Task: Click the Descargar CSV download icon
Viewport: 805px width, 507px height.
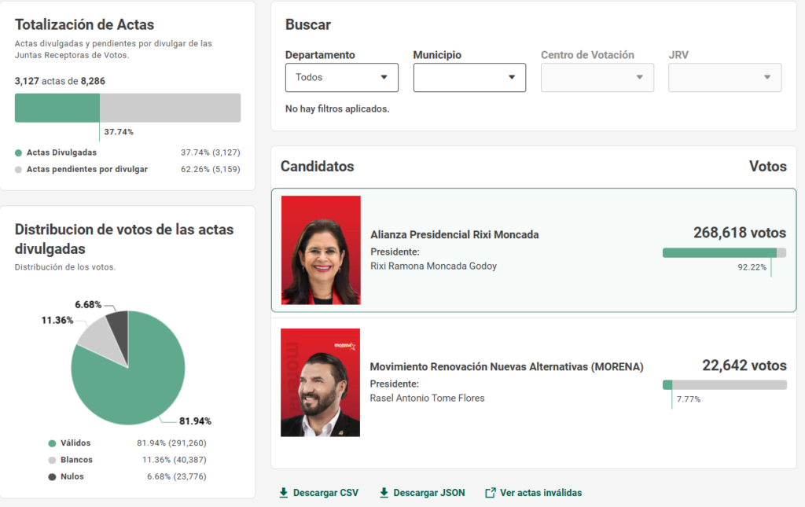Action: click(283, 493)
